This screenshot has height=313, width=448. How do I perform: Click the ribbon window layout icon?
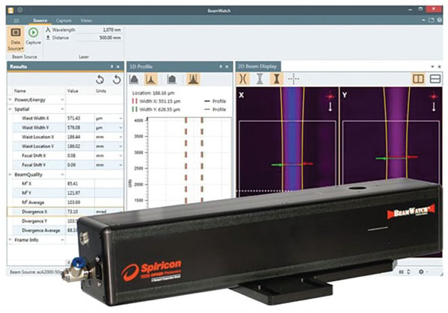point(431,20)
